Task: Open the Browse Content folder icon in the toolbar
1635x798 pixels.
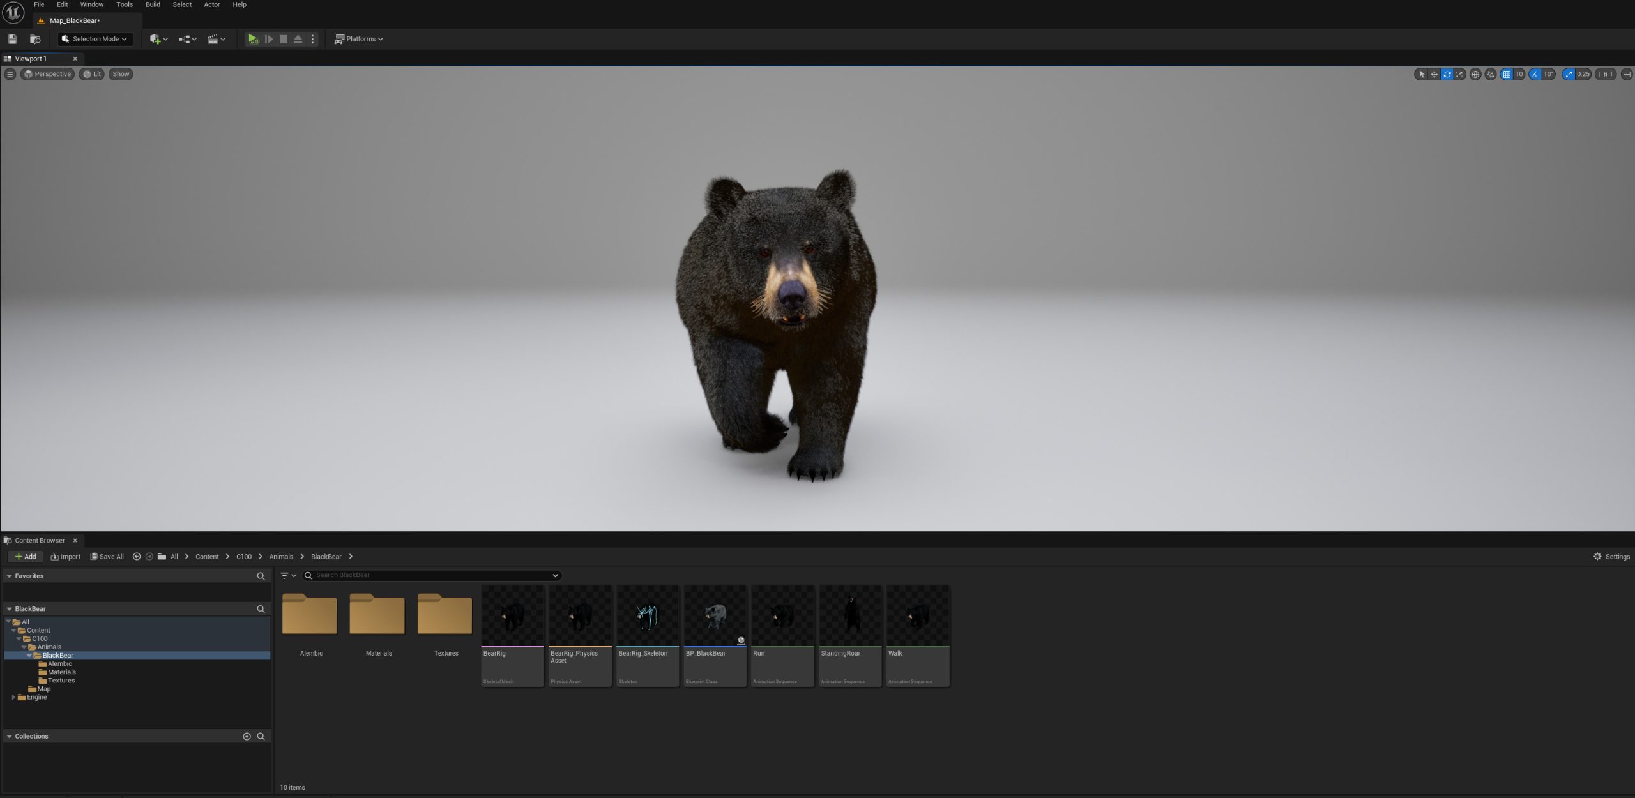Action: click(x=35, y=39)
